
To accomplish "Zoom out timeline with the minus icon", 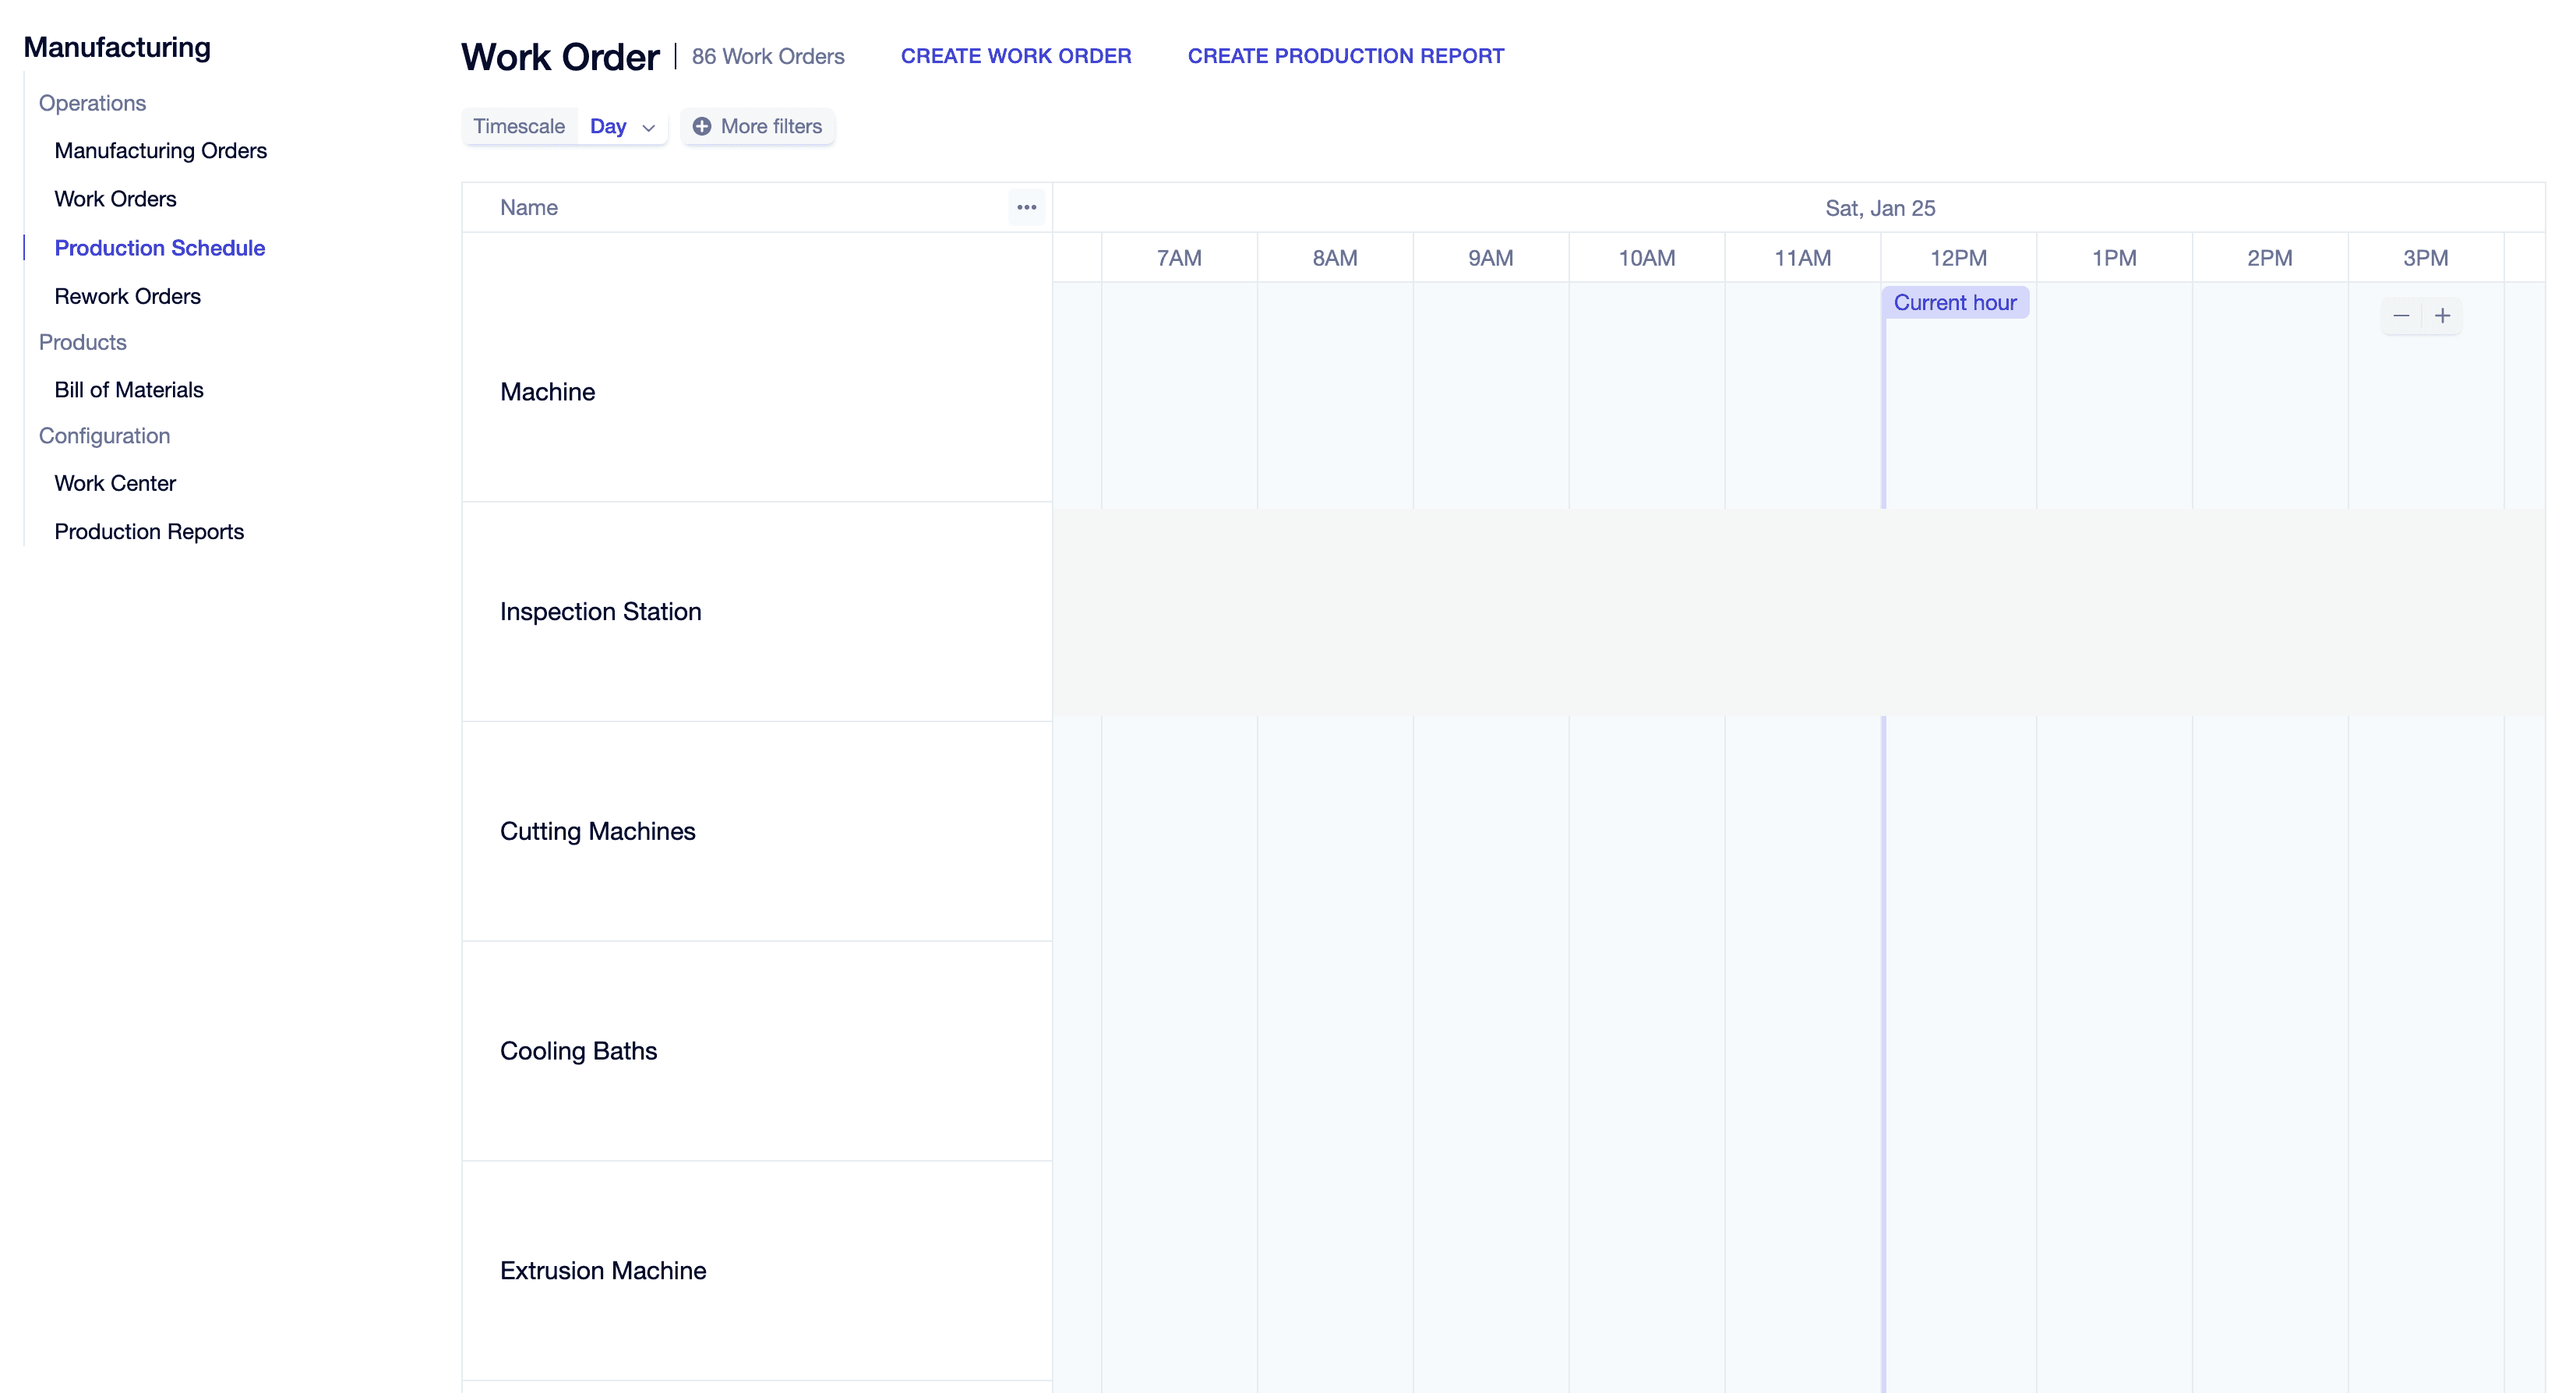I will [2401, 316].
